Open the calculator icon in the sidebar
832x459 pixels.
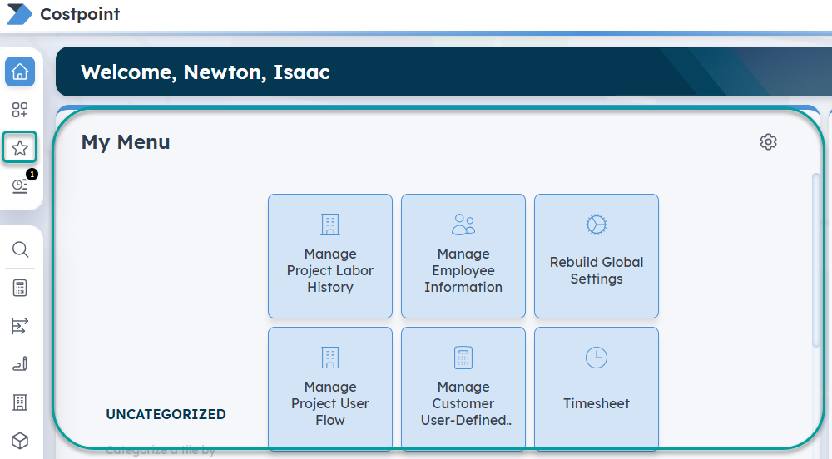pos(20,288)
